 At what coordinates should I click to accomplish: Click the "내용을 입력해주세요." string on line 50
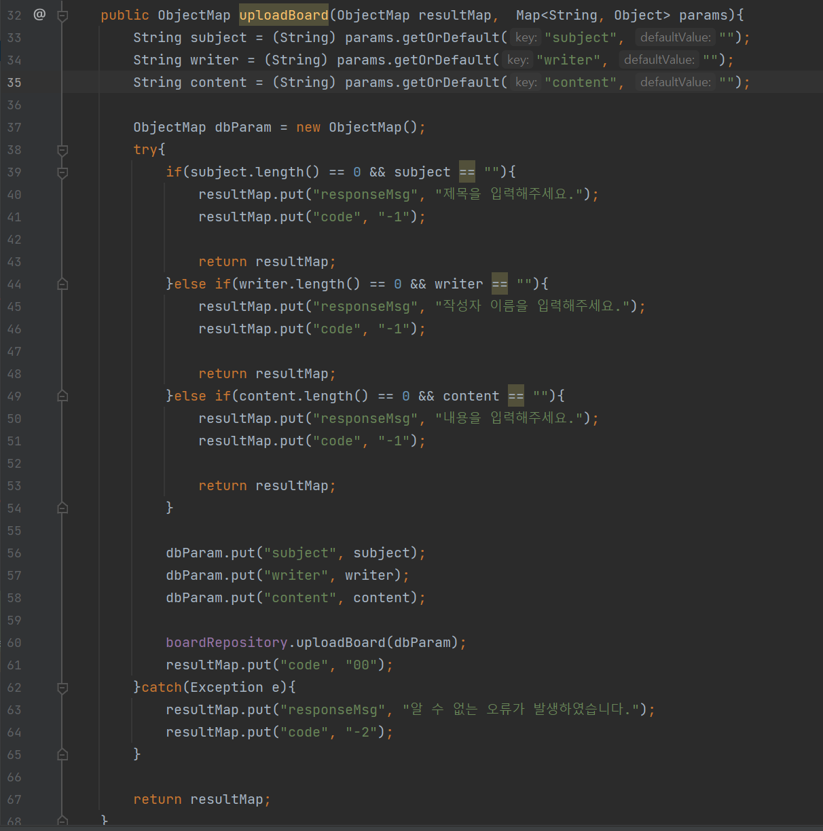509,418
